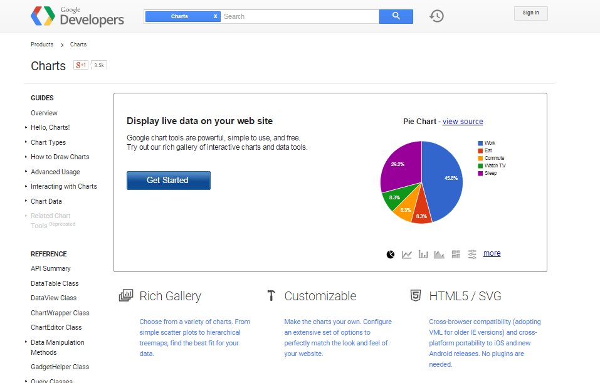This screenshot has width=600, height=383.
Task: Click the Google Developers logo
Action: tap(77, 16)
